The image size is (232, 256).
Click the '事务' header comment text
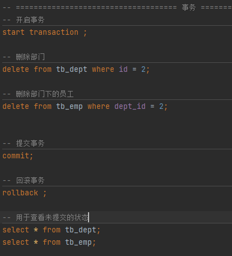coord(189,8)
